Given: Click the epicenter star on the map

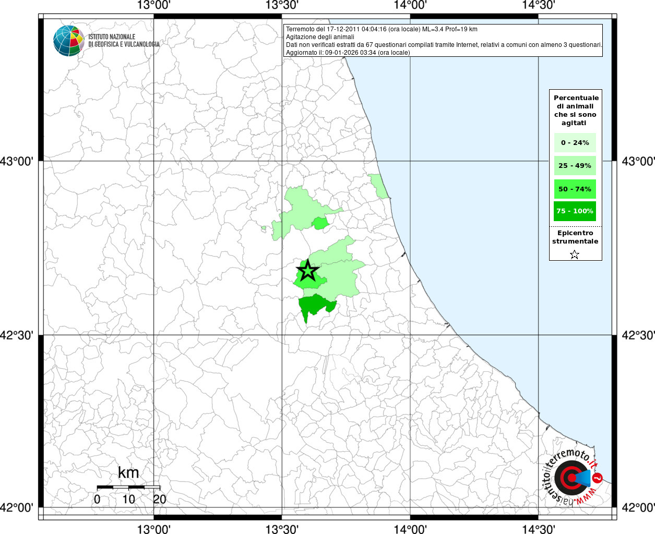Looking at the screenshot, I should pyautogui.click(x=307, y=271).
